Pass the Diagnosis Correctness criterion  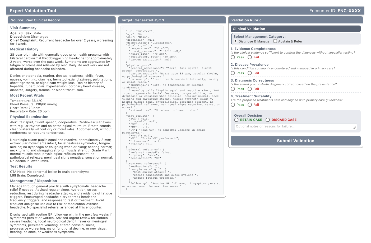[x=233, y=89]
